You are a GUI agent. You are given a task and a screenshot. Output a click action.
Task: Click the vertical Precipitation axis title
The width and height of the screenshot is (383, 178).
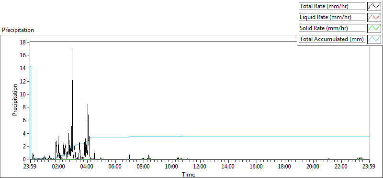15,100
